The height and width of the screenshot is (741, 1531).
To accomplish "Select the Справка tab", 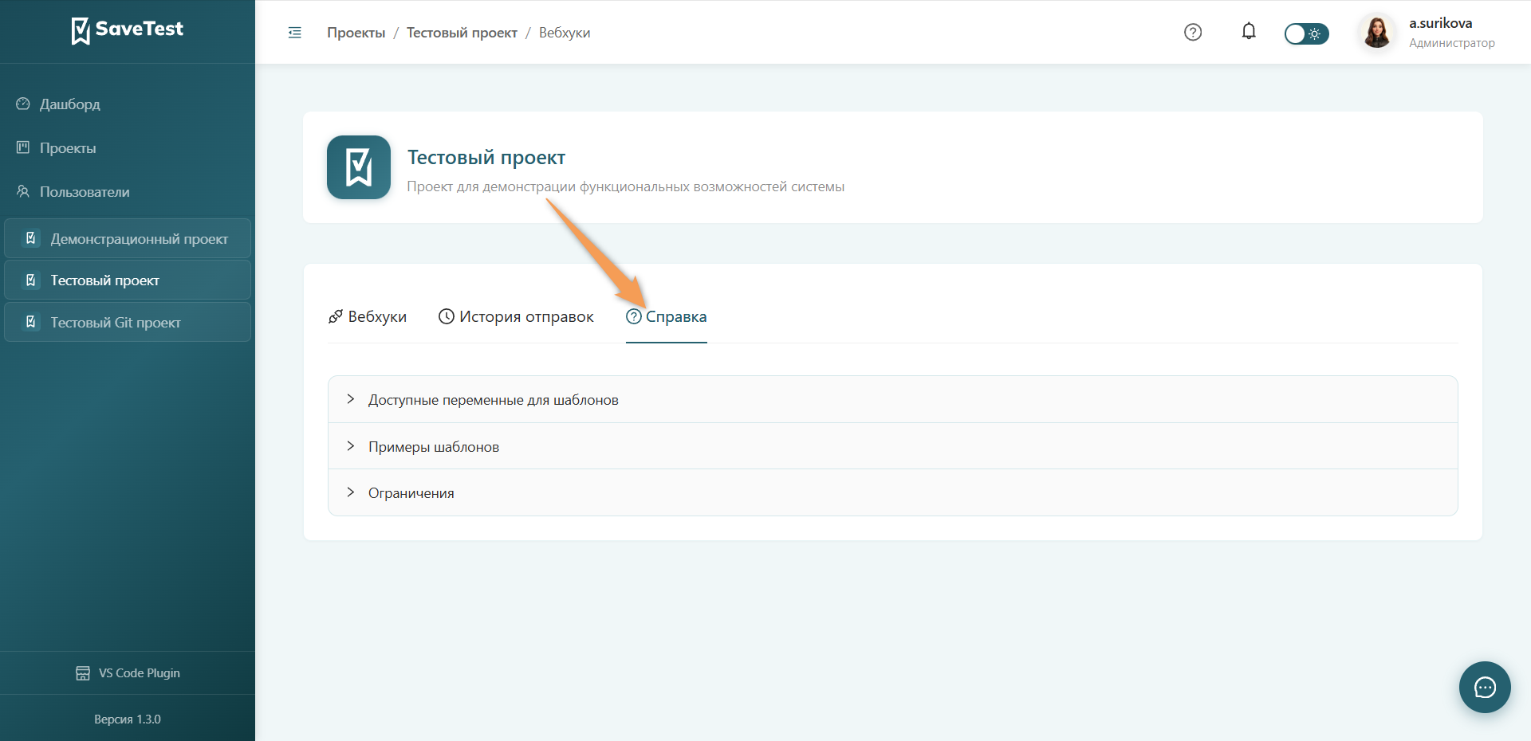I will click(667, 316).
